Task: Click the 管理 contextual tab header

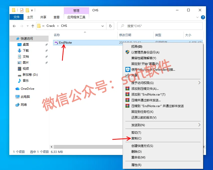Action: point(76,11)
